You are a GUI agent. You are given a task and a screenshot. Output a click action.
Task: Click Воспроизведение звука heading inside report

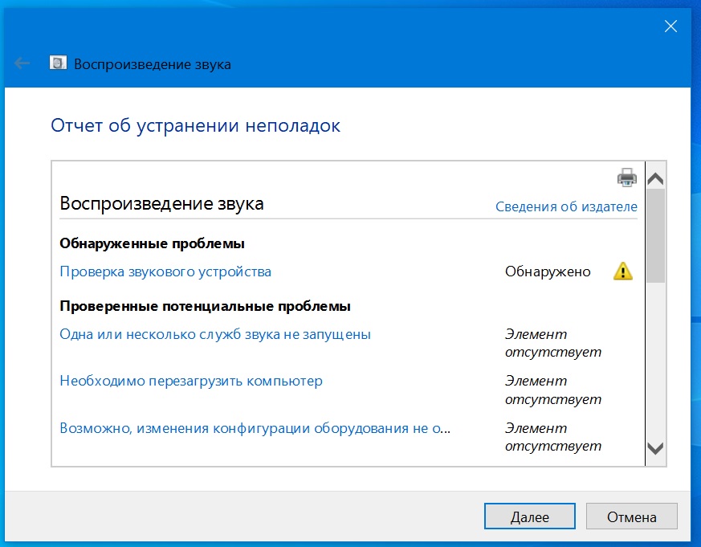162,203
